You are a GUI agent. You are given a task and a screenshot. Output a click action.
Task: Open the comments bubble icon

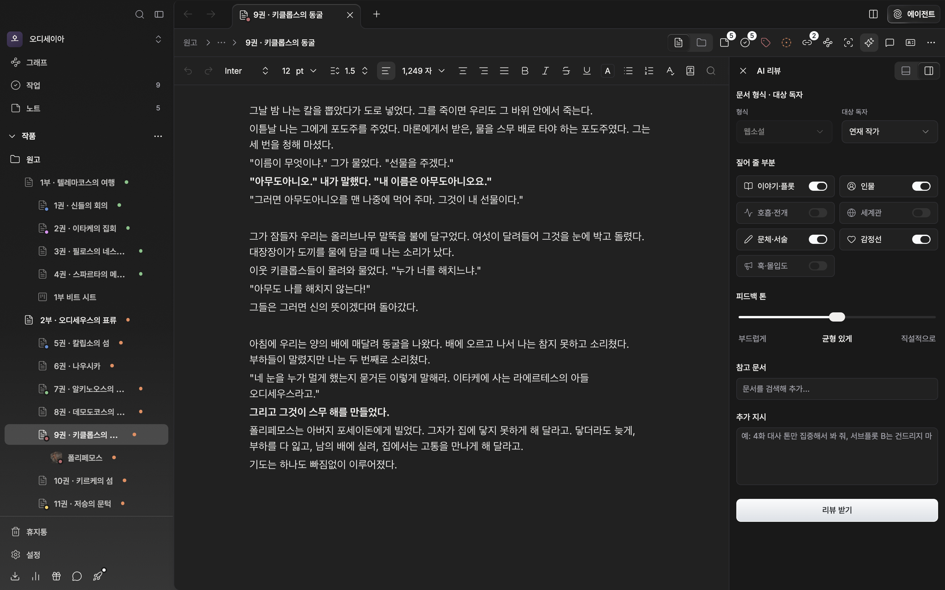point(890,43)
